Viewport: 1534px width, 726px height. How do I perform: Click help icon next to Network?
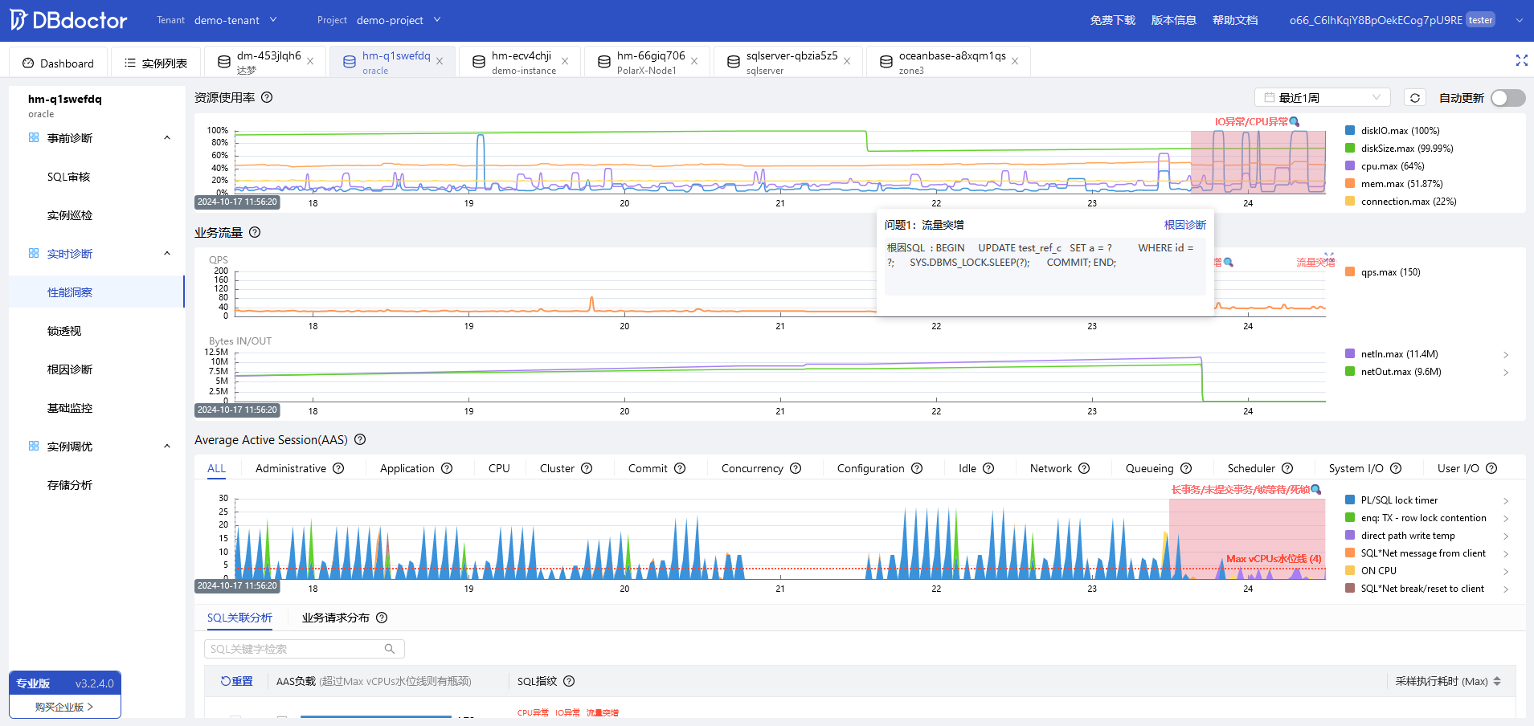pyautogui.click(x=1084, y=468)
